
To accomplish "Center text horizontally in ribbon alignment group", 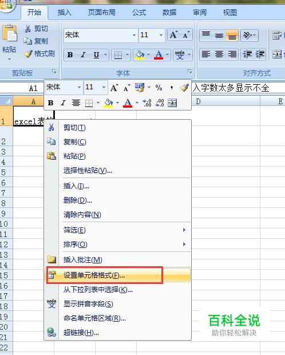I will pos(219,54).
